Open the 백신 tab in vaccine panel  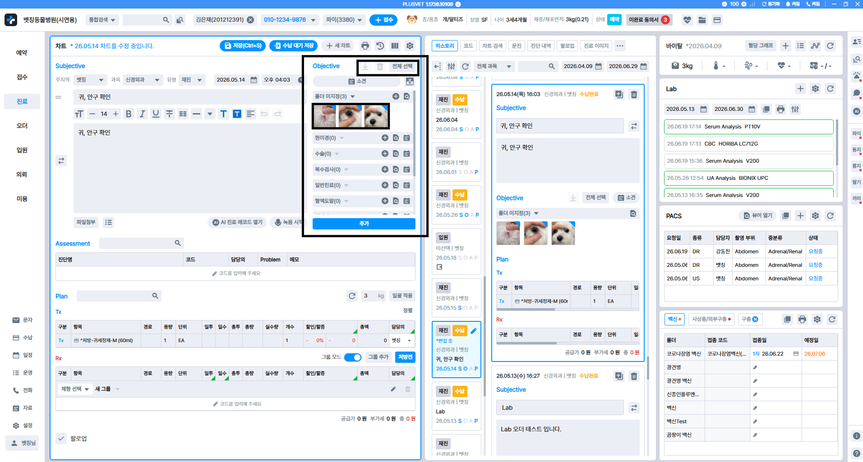(674, 319)
